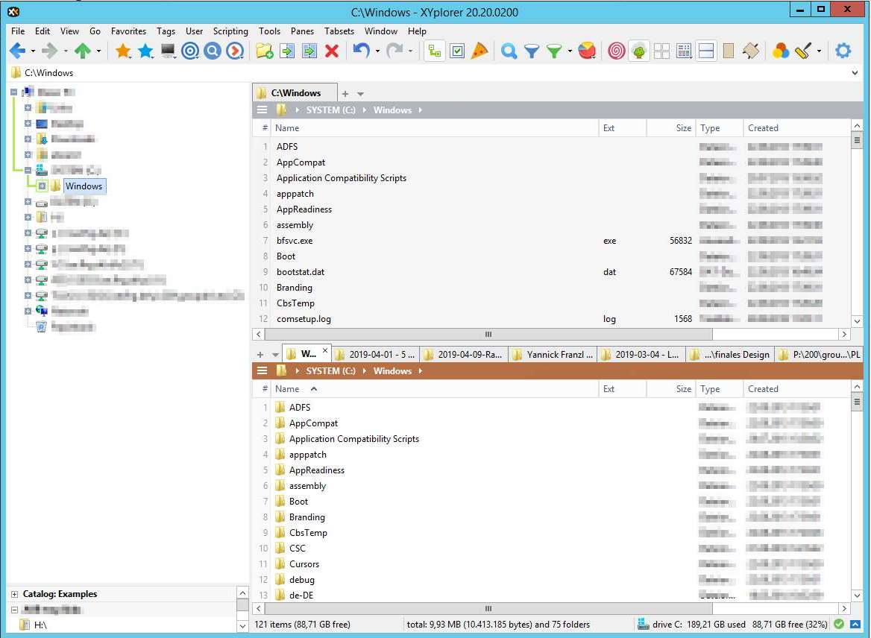Toggle checkbox selection mode icon
Image resolution: width=871 pixels, height=638 pixels.
click(457, 51)
